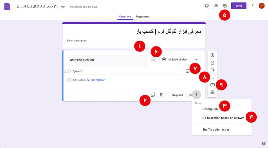Open the Multiple choice type dropdown
The image size is (268, 148).
click(180, 60)
